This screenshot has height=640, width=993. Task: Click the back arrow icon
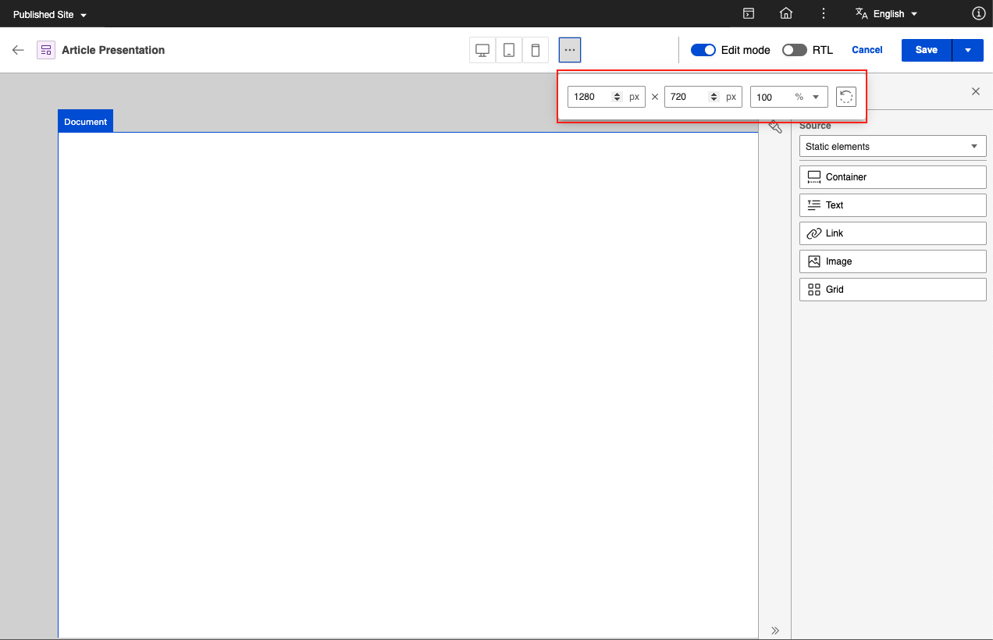click(x=18, y=50)
